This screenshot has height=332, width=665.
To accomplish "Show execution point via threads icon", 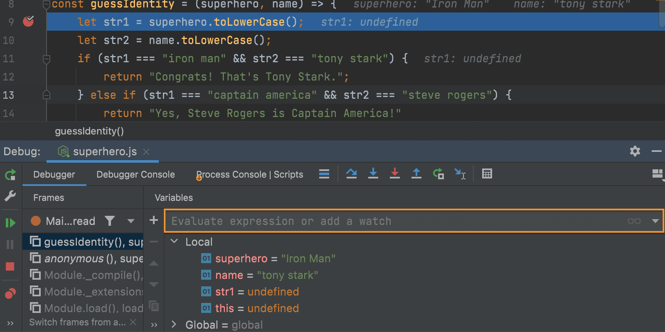I will [x=324, y=174].
